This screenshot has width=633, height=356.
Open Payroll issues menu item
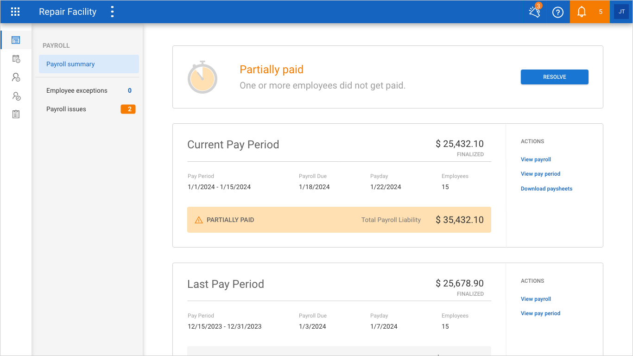tap(89, 109)
